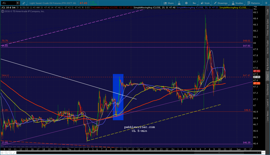This screenshot has height=155, width=270.
Task: Click the 47.45 white price bubble
Action: point(257,77)
